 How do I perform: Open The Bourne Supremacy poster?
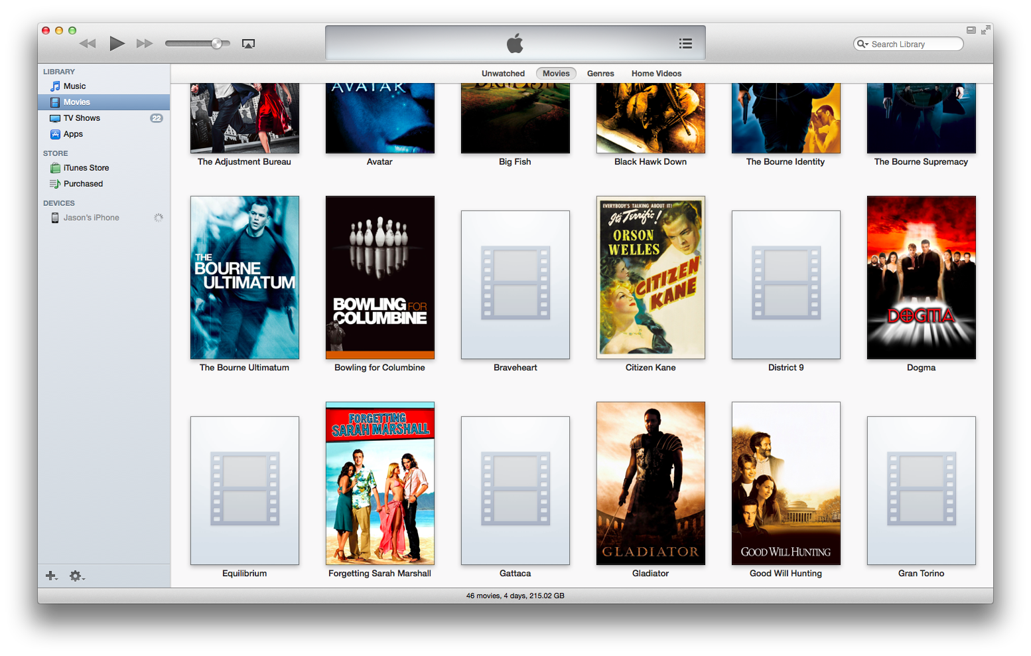tap(922, 118)
